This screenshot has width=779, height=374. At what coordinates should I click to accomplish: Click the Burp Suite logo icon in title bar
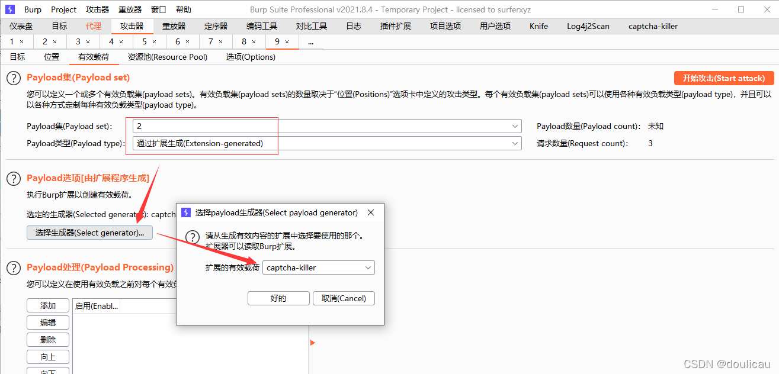[9, 9]
